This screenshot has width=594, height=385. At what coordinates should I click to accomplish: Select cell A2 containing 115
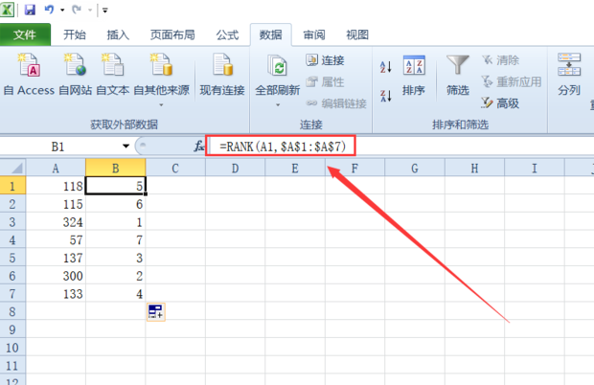point(56,204)
